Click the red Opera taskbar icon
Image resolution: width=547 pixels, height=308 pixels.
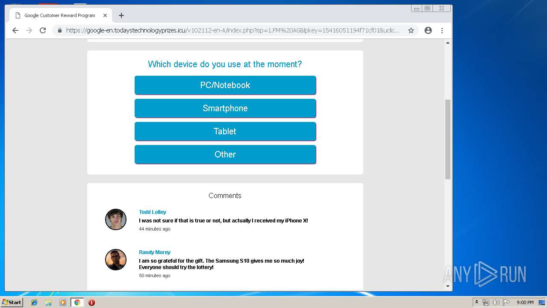[91, 302]
